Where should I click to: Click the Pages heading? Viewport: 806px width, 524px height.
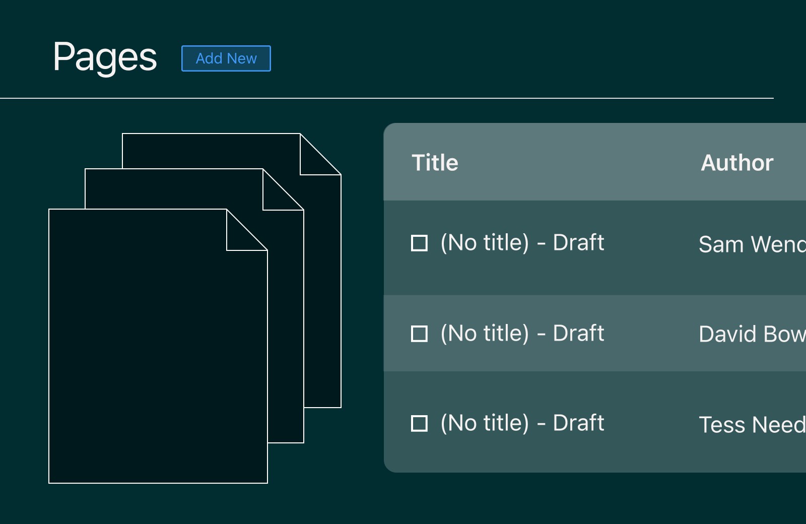[x=105, y=57]
